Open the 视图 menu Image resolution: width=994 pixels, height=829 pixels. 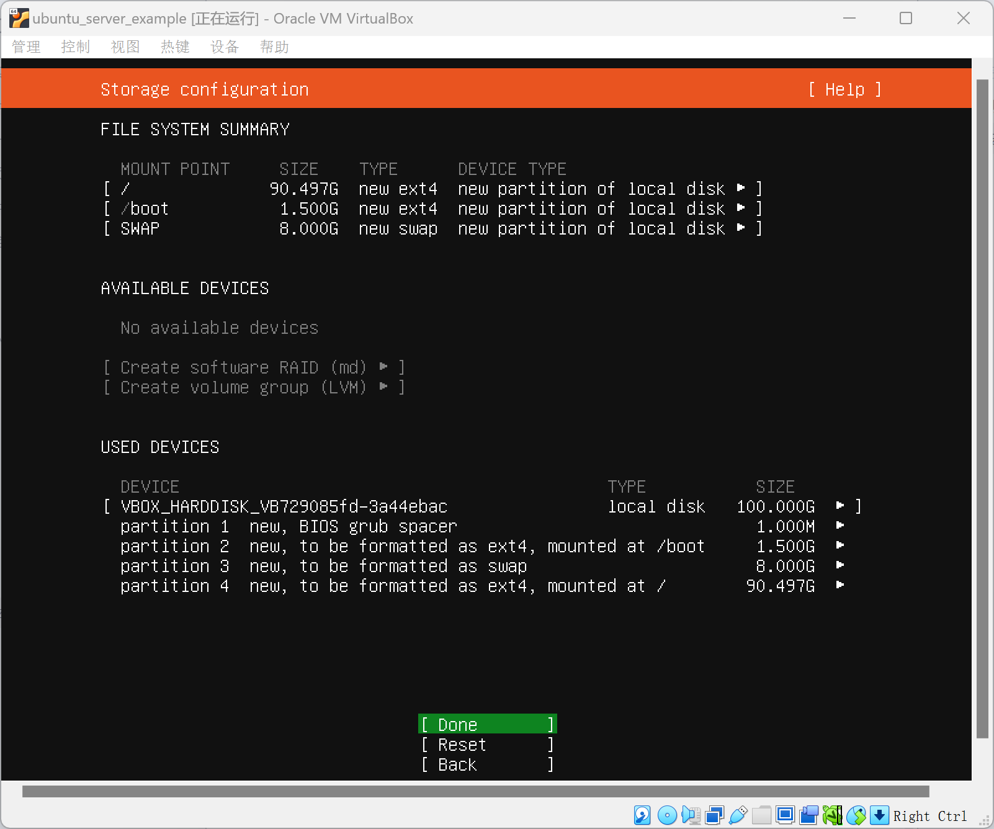tap(125, 47)
